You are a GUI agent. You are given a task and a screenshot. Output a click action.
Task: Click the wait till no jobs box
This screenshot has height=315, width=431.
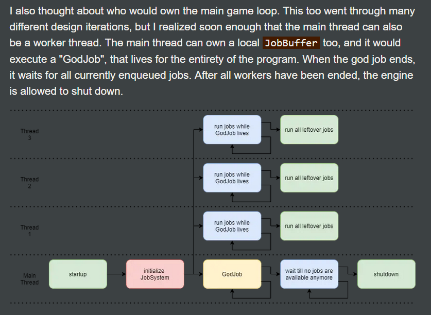coord(309,274)
